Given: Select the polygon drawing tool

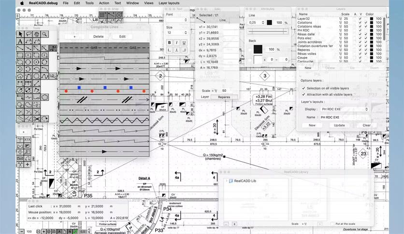Looking at the screenshot, I should point(20,76).
